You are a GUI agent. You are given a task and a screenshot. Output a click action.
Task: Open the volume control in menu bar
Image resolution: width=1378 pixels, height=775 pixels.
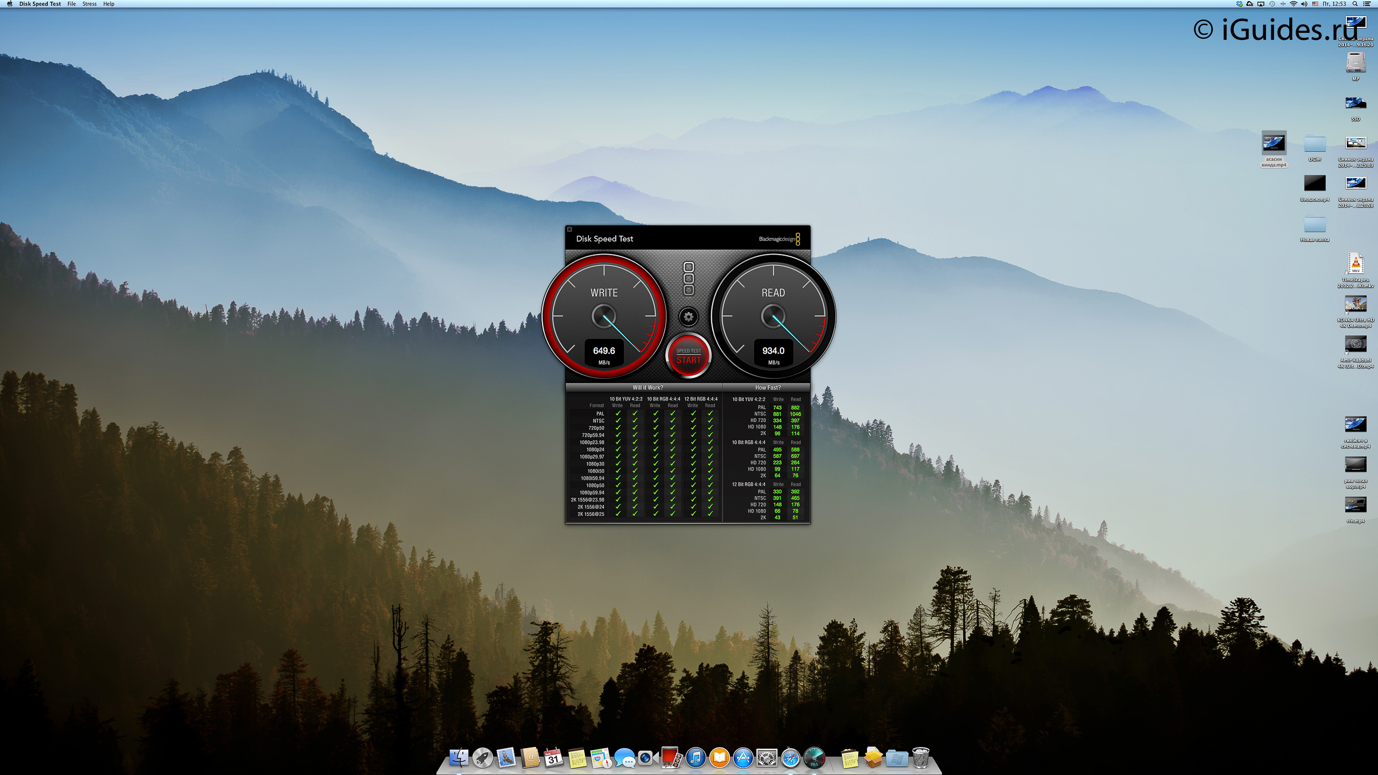point(1304,4)
